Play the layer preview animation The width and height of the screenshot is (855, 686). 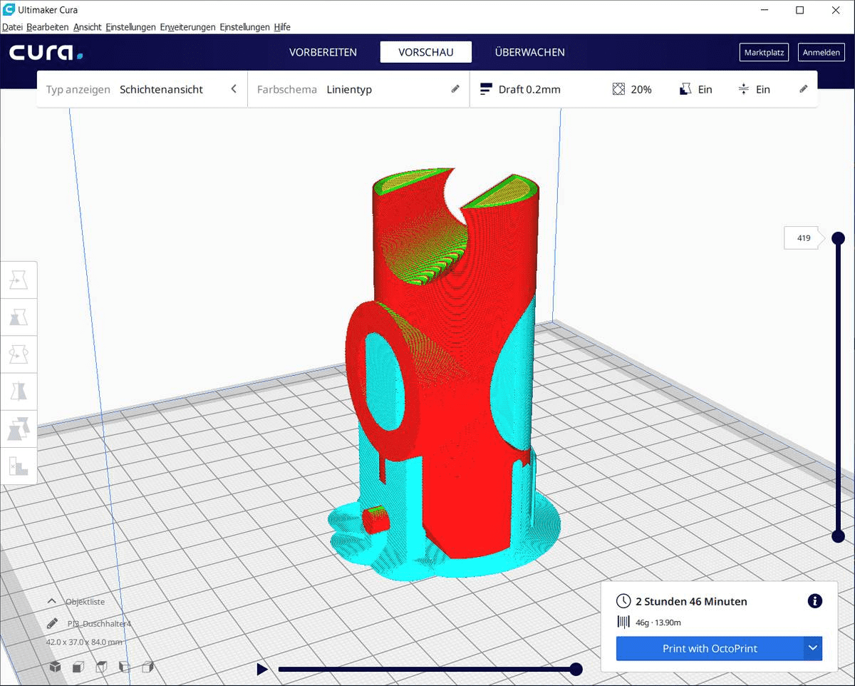261,669
